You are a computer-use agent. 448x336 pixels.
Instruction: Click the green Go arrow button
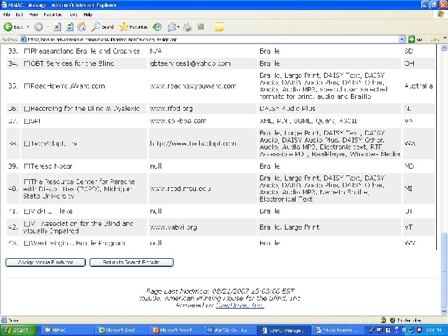tap(411, 39)
